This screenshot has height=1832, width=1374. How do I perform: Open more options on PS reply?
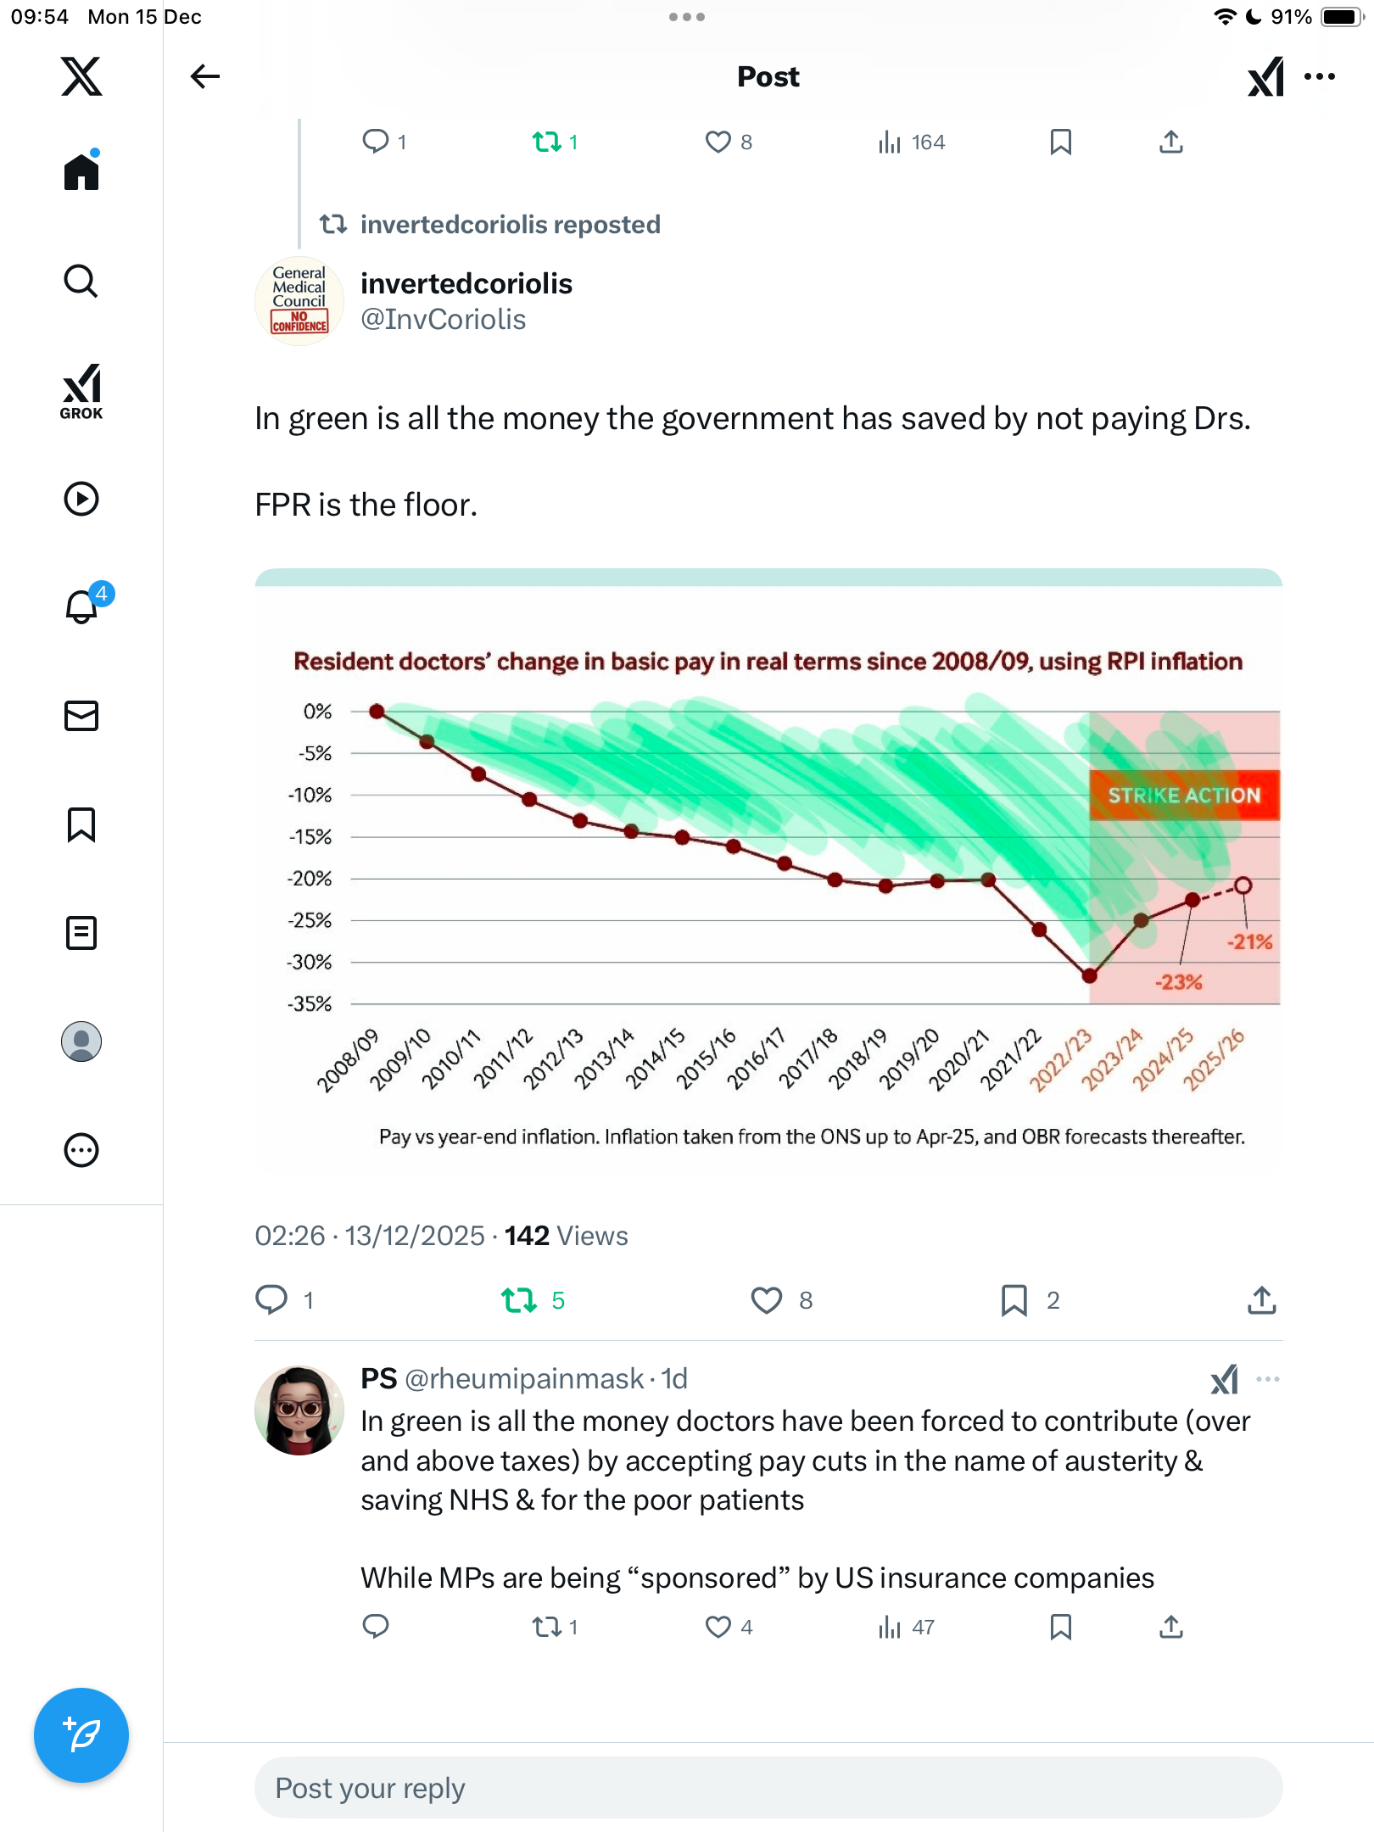(x=1267, y=1379)
